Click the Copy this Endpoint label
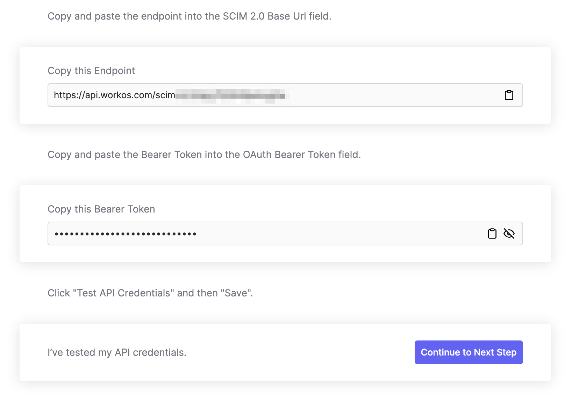This screenshot has width=565, height=395. 91,71
